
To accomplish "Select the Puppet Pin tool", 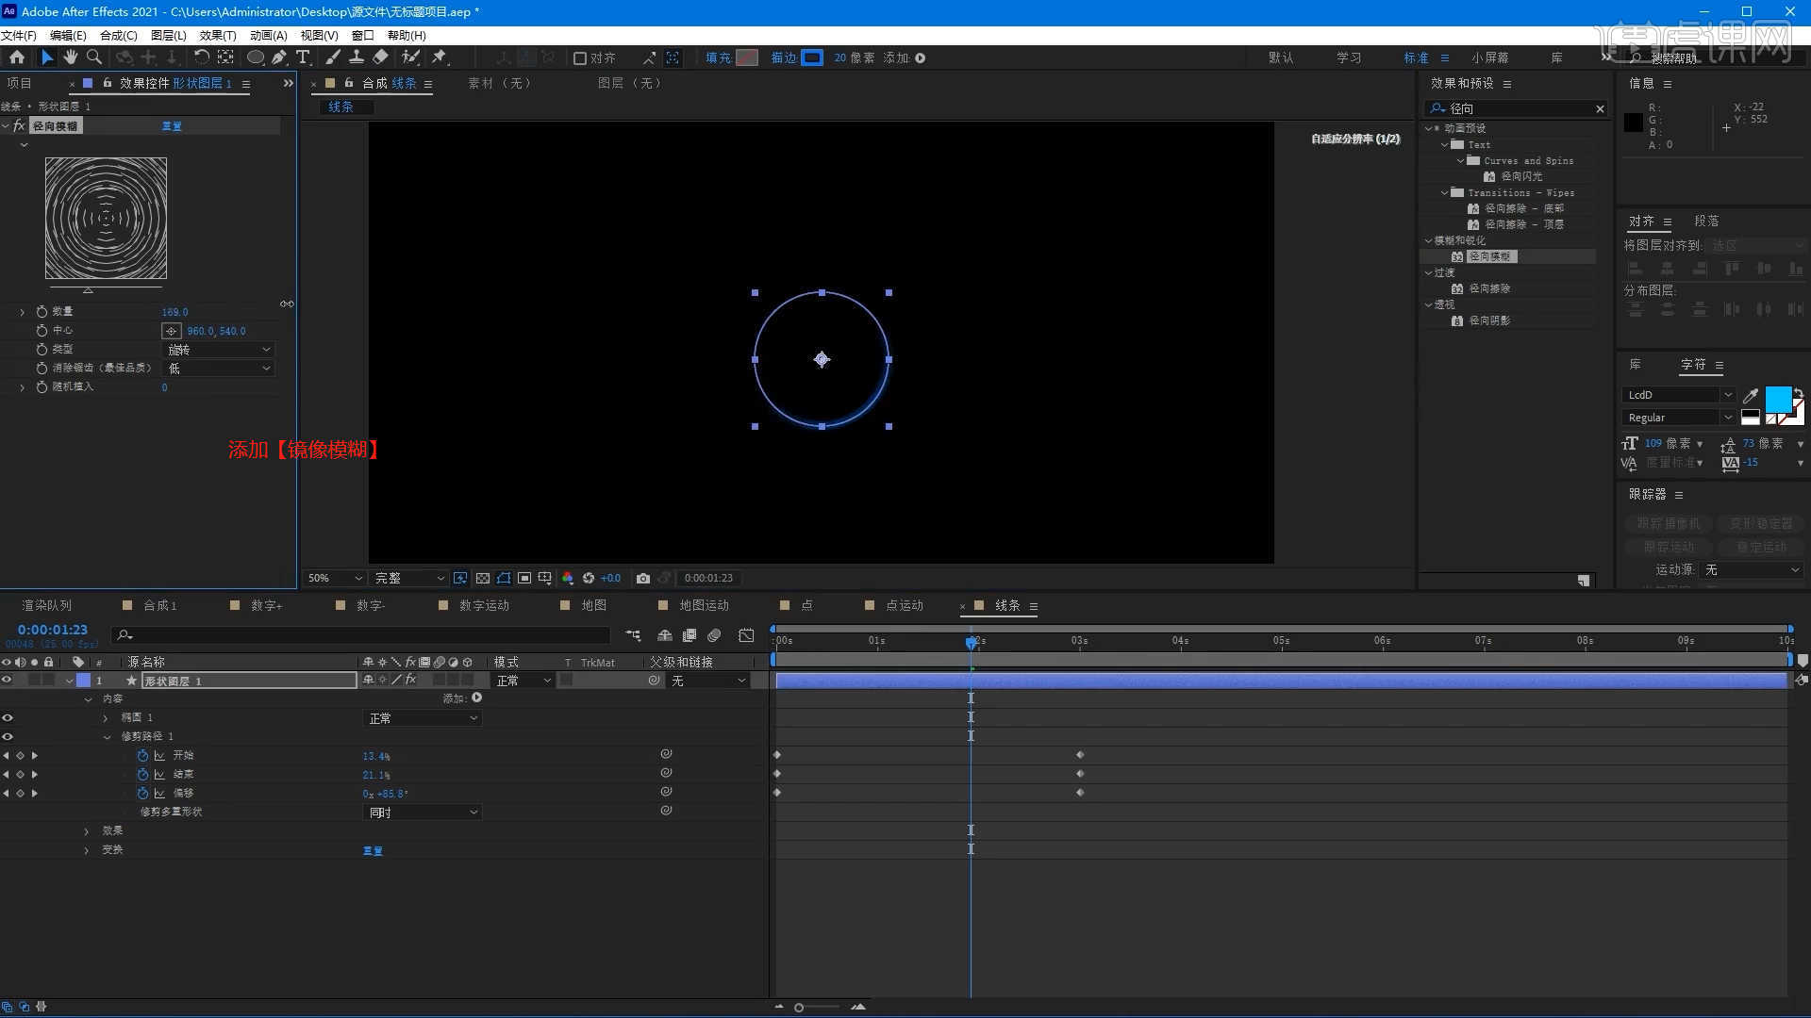I will (x=439, y=57).
